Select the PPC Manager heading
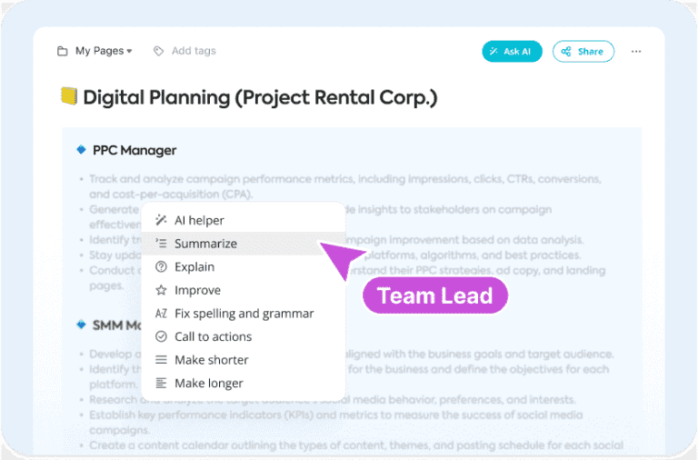The width and height of the screenshot is (698, 460). (x=135, y=150)
